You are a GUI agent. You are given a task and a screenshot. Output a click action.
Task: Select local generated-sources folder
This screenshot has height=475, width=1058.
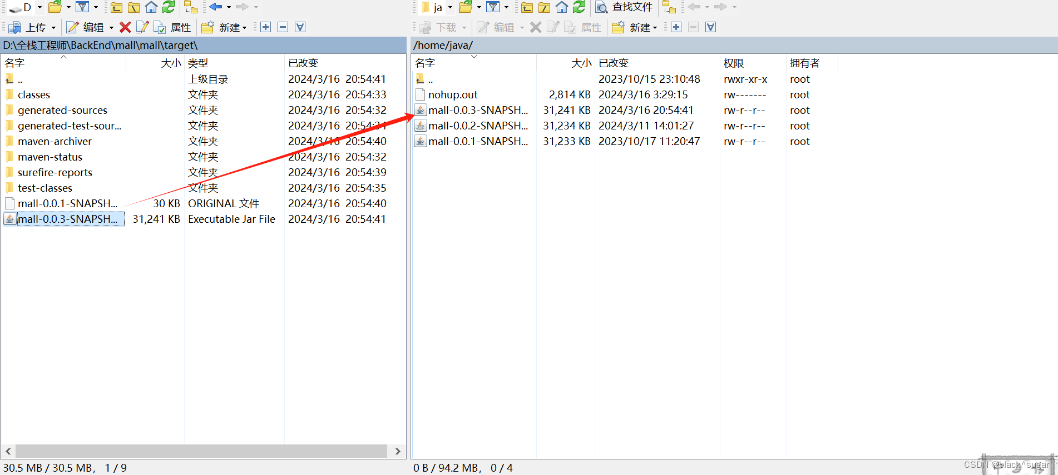click(x=62, y=110)
